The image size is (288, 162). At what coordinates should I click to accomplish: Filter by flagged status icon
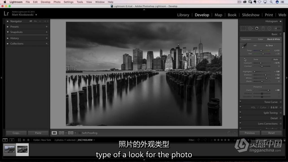[x=198, y=140]
